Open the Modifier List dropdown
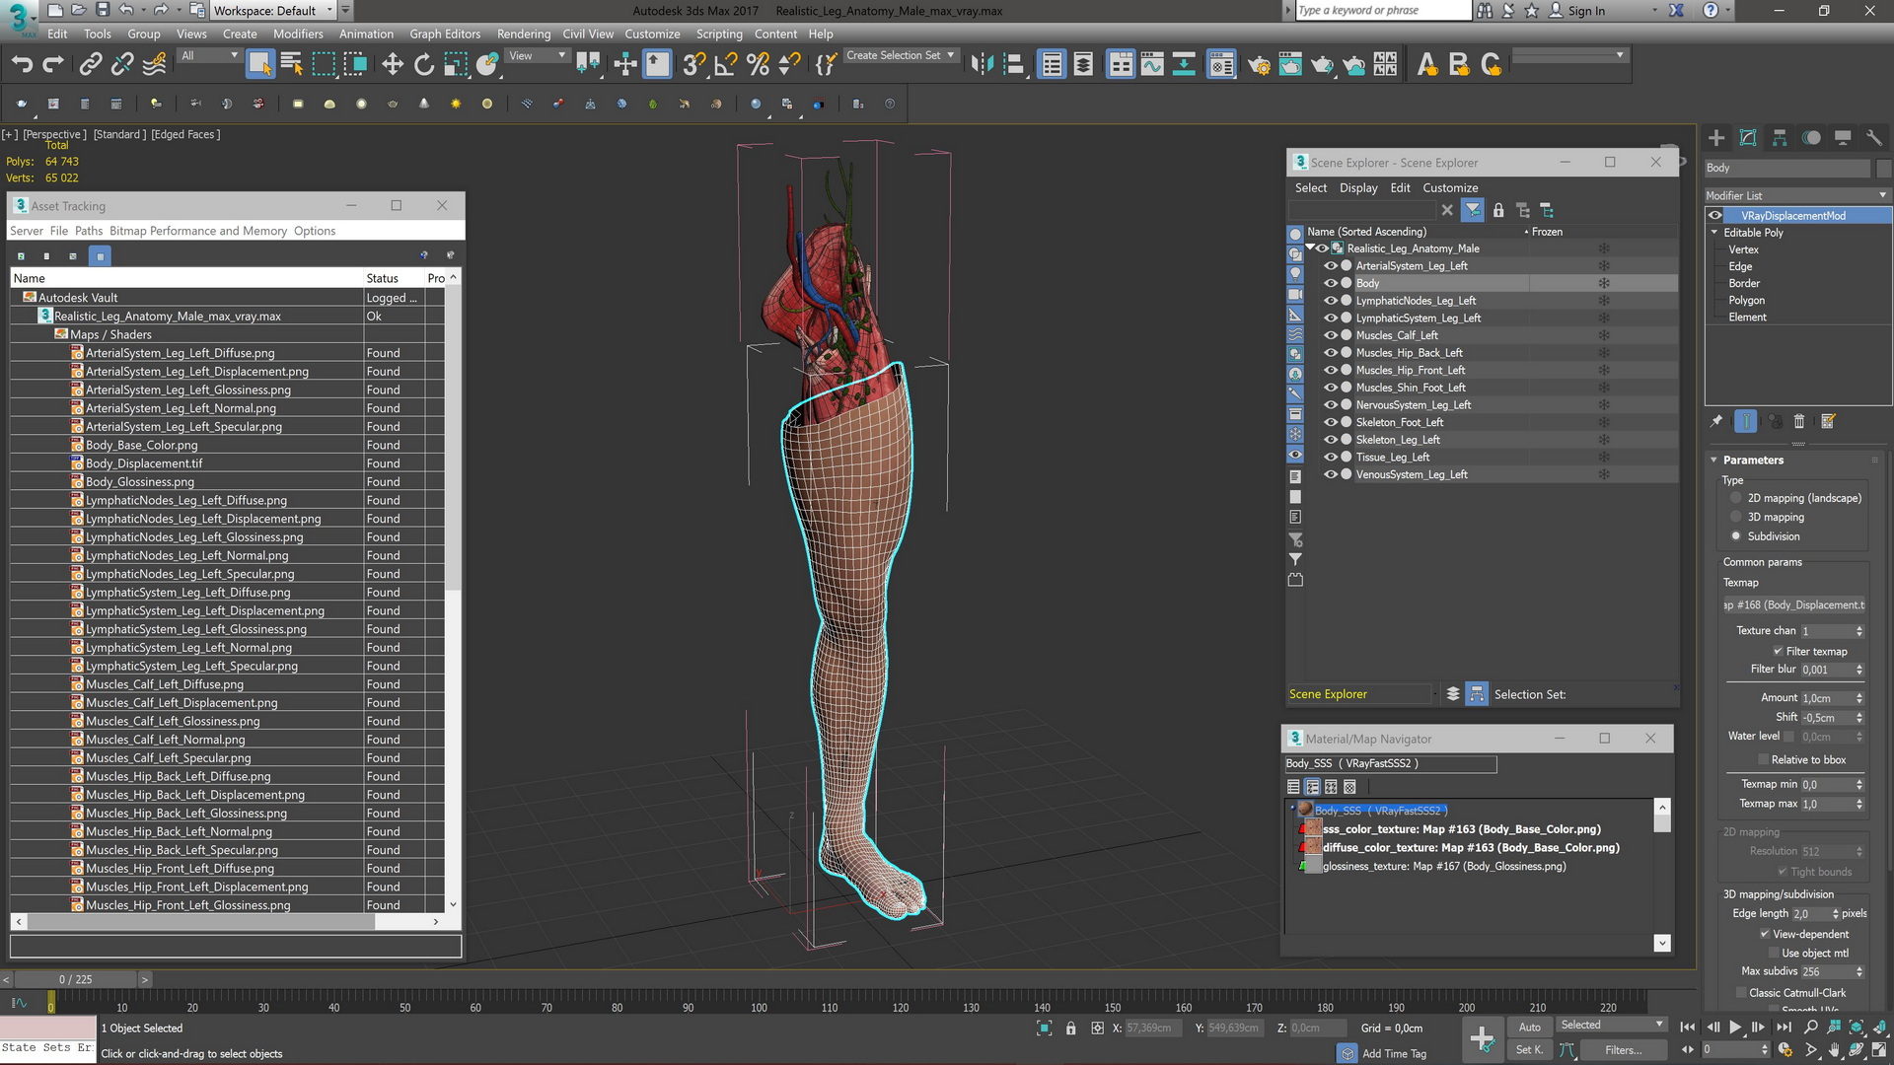 tap(1797, 195)
